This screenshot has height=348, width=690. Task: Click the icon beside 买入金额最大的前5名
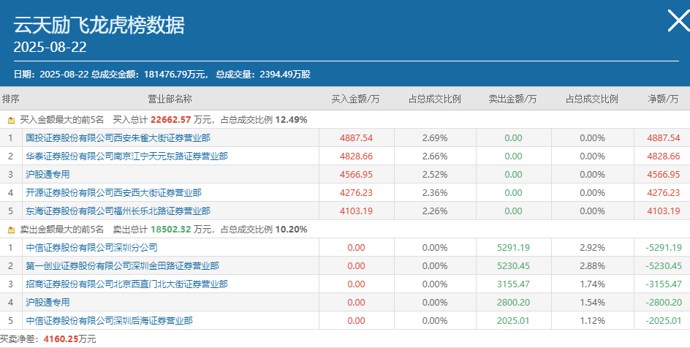pyautogui.click(x=12, y=120)
